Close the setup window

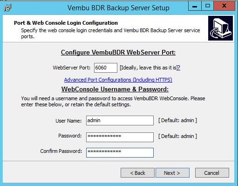coord(224,6)
